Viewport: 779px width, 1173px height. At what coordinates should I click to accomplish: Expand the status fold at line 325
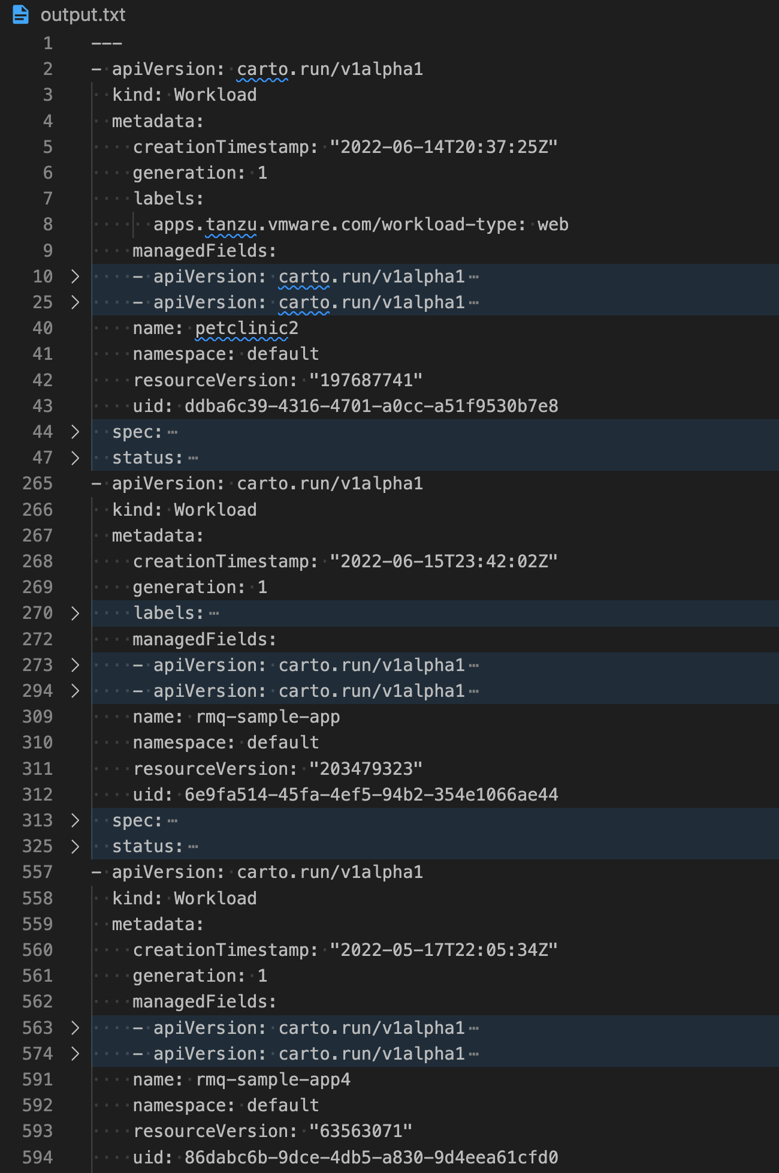pos(75,846)
